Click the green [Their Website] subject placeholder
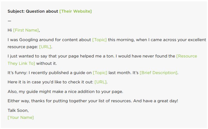208x129 pixels. (x=76, y=11)
